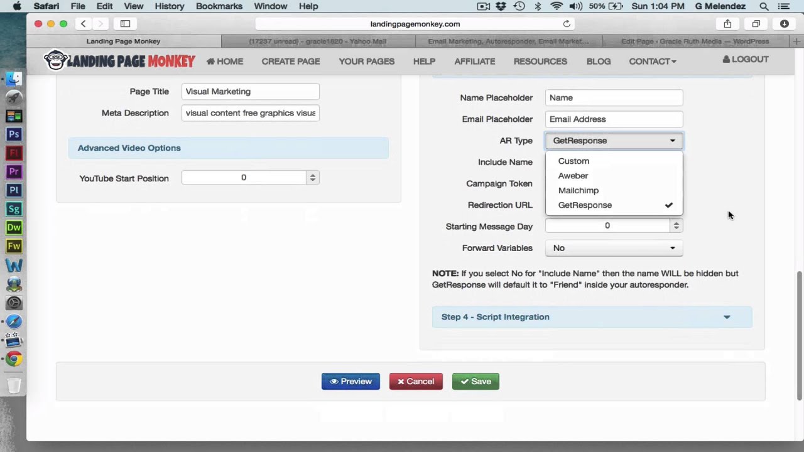Choose Mailchimp in AR Type list
Viewport: 804px width, 452px height.
click(614, 190)
